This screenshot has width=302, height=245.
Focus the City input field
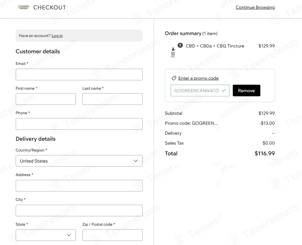point(79,211)
